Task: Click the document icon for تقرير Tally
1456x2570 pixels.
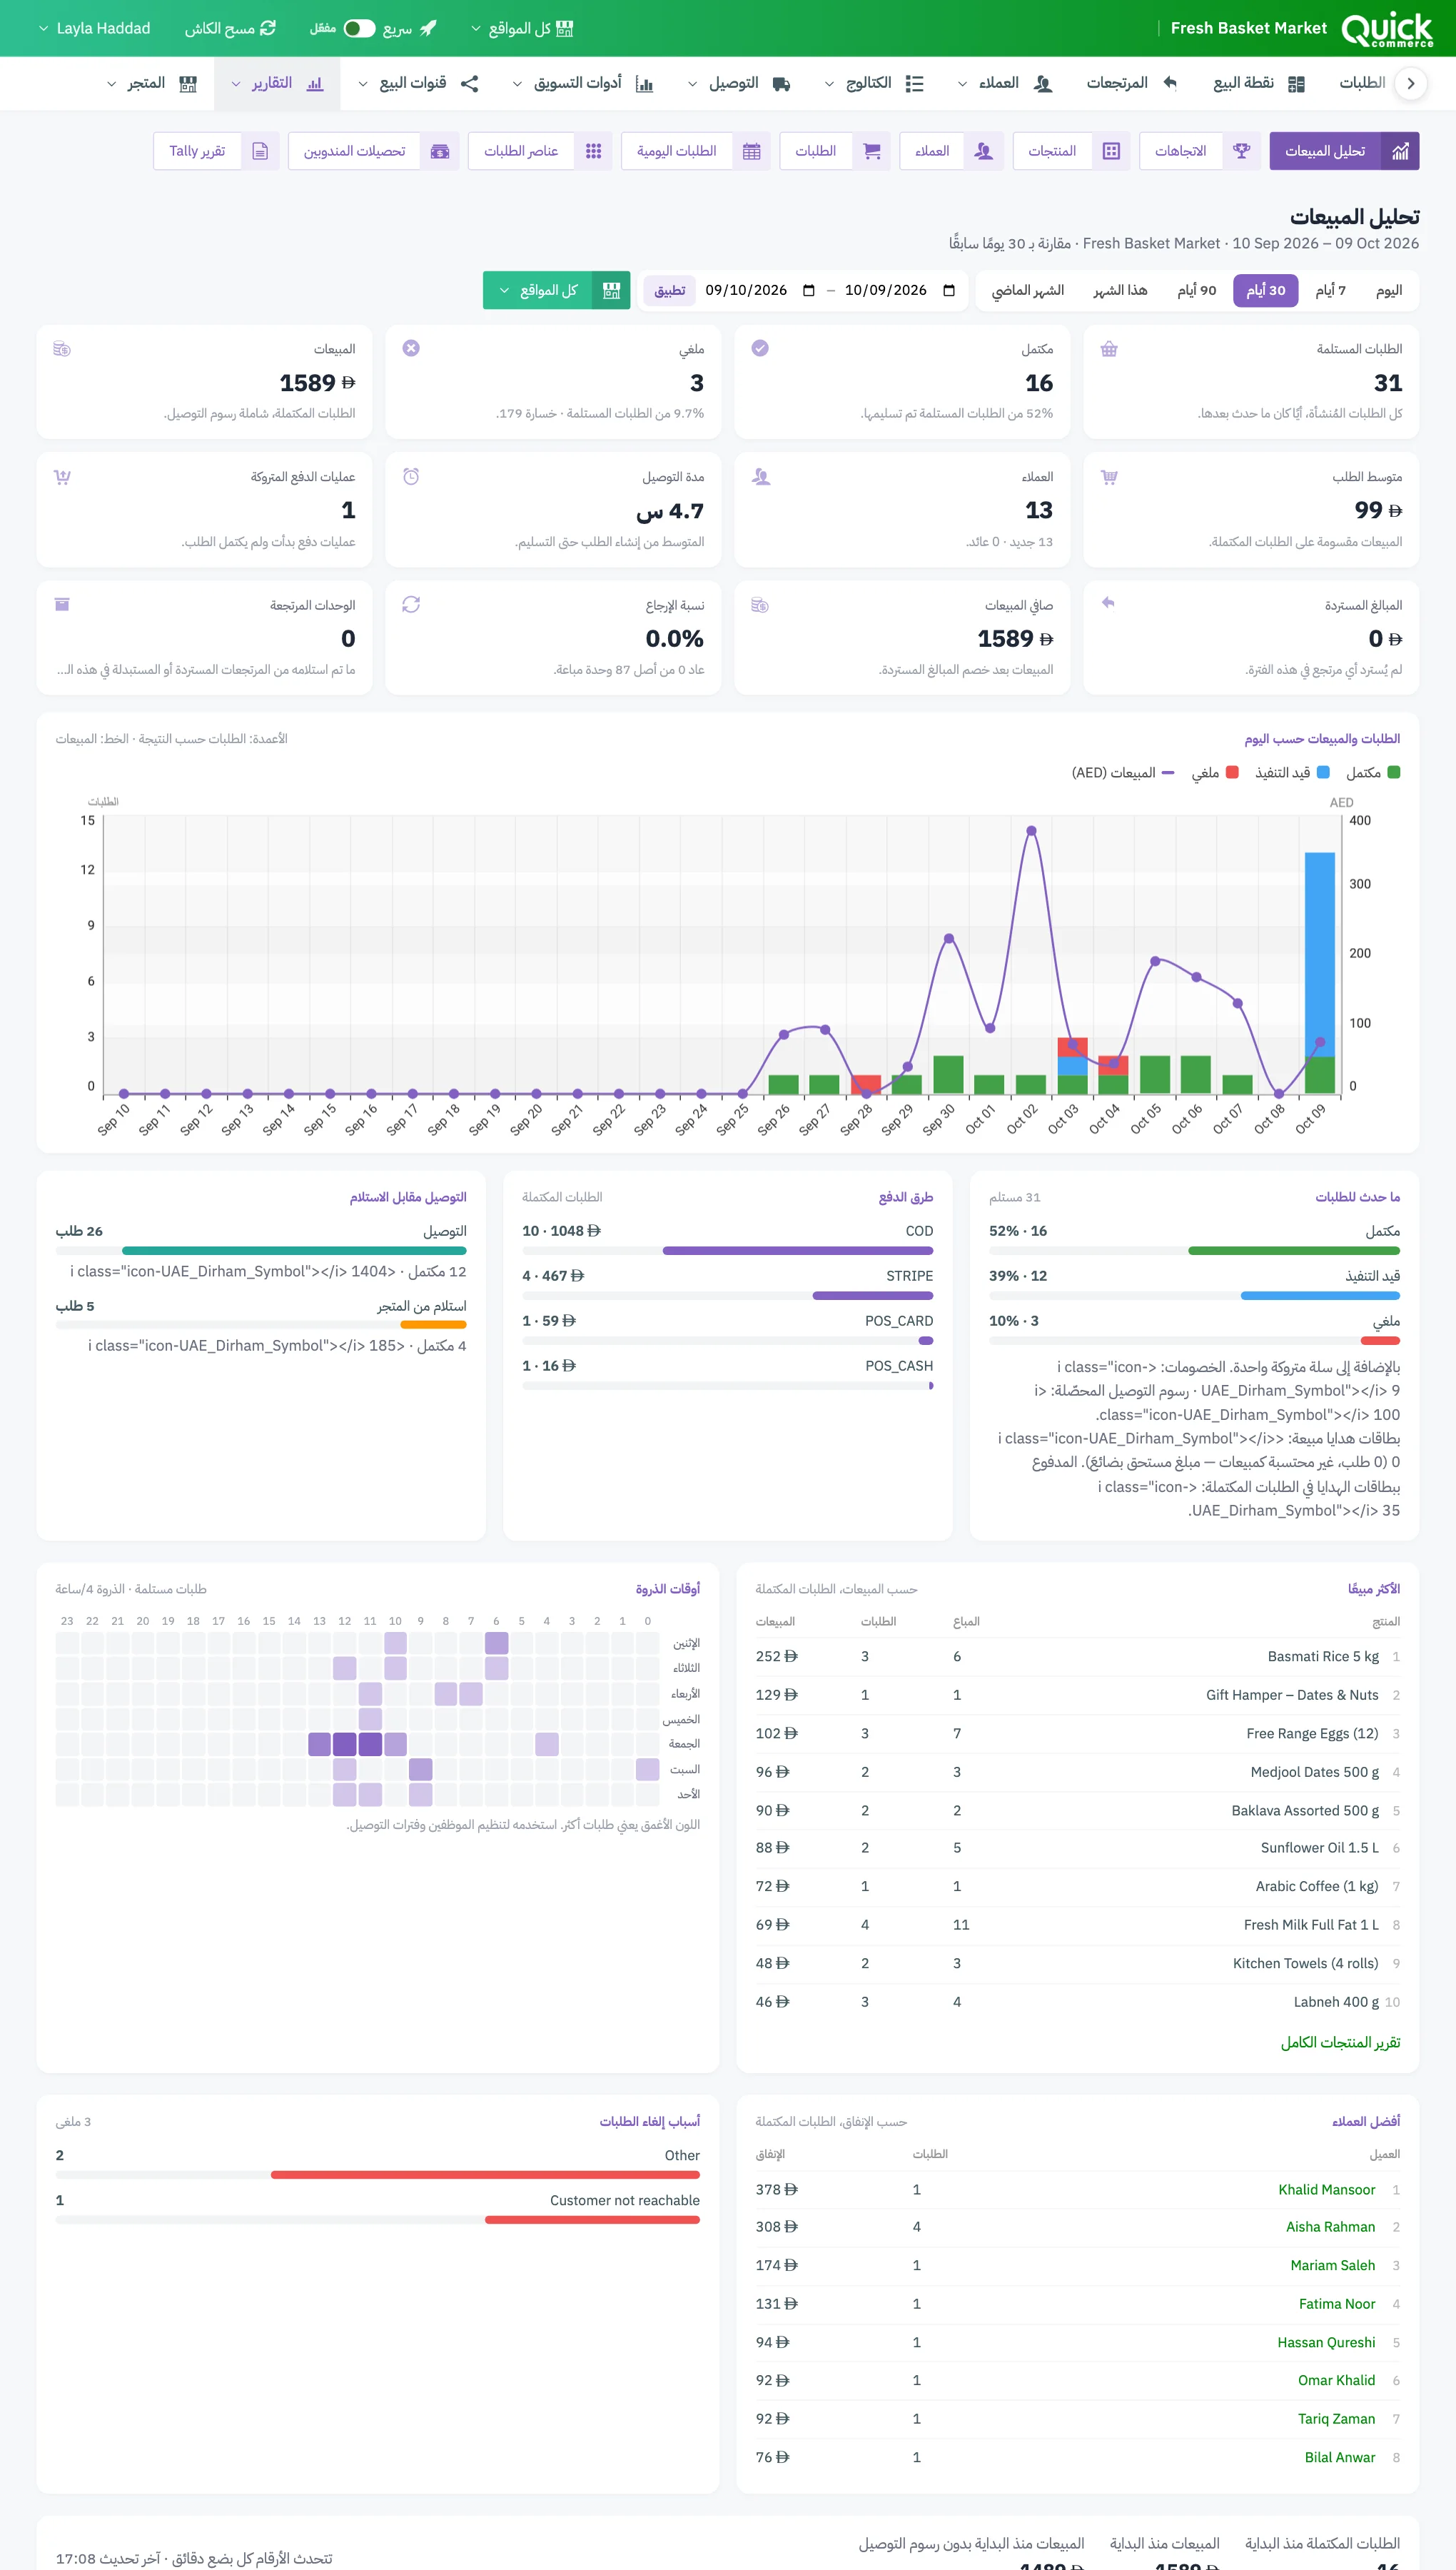Action: coord(260,151)
